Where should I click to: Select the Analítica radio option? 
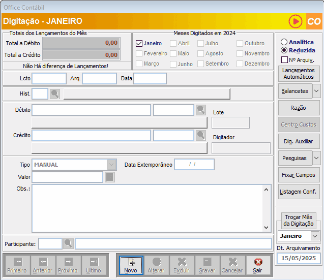tap(284, 42)
